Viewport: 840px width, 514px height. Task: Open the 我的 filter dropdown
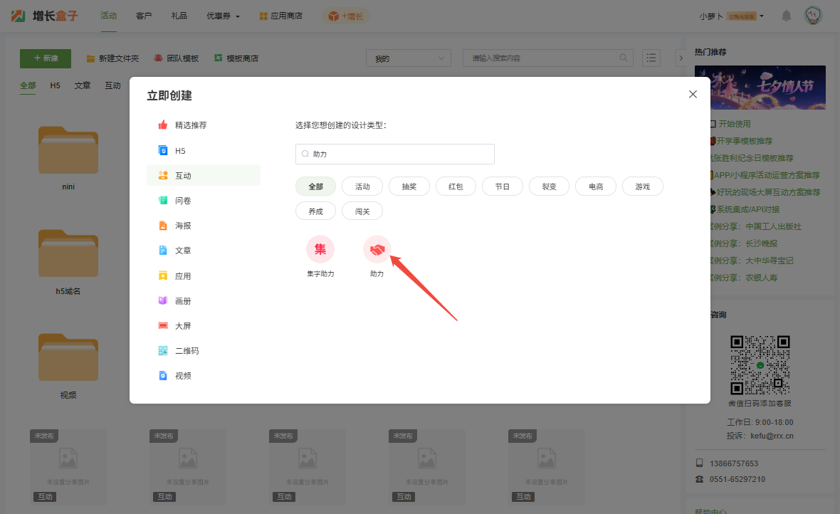coord(408,58)
